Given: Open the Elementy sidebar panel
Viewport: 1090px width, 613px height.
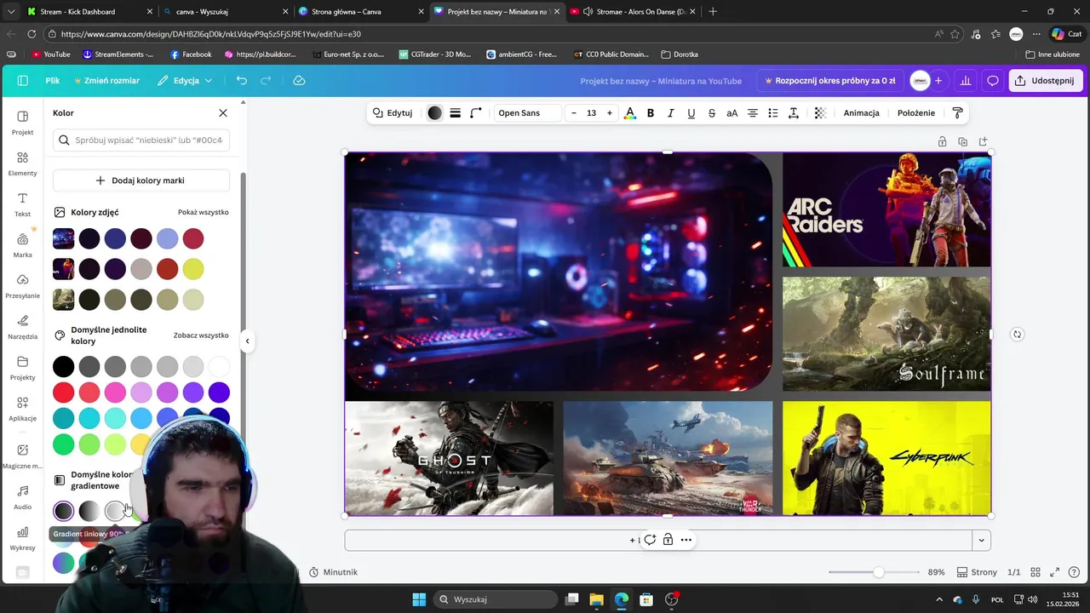Looking at the screenshot, I should point(23,163).
